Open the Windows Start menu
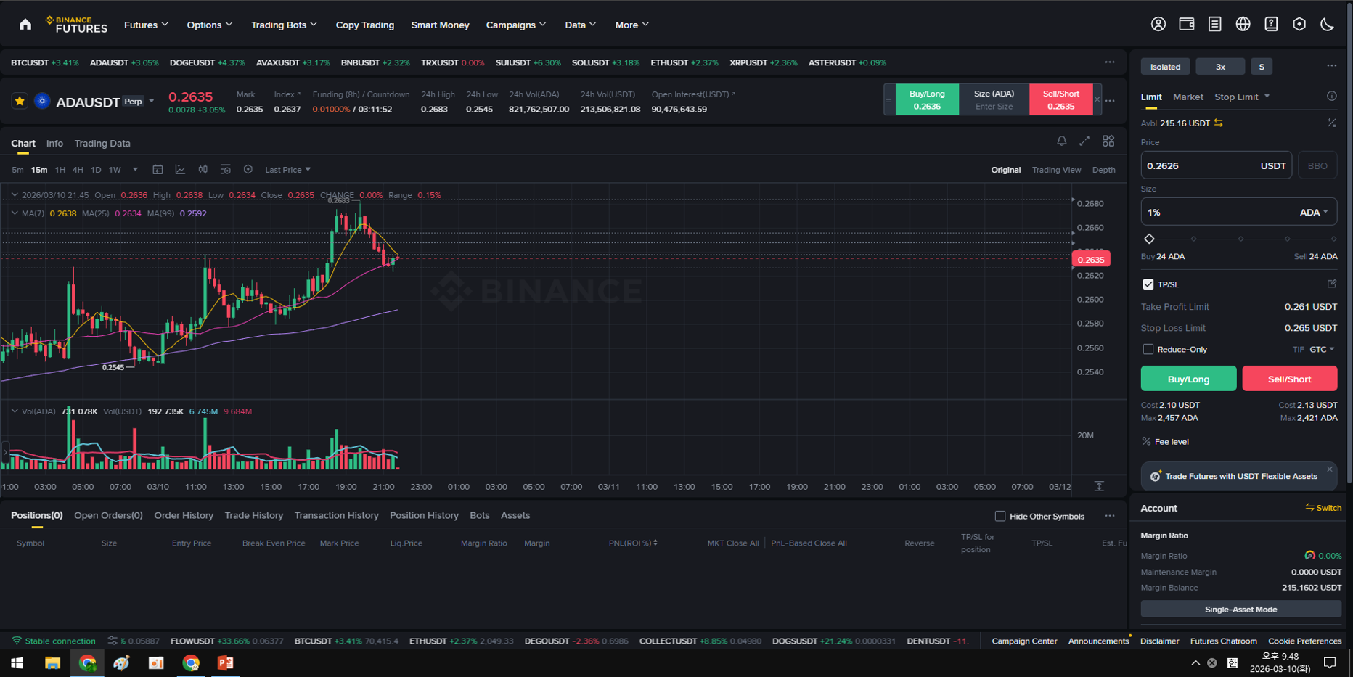Image resolution: width=1353 pixels, height=677 pixels. click(x=17, y=662)
